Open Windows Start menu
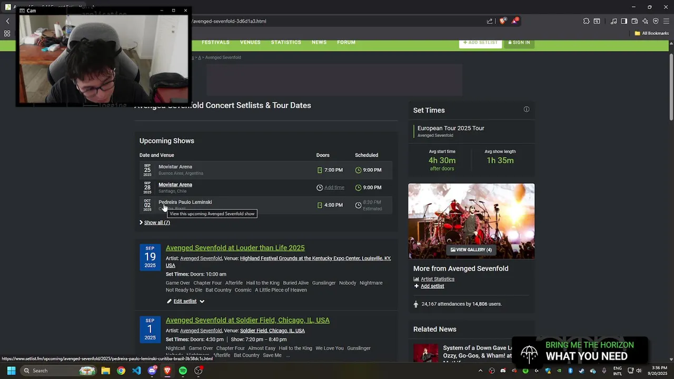 click(11, 371)
